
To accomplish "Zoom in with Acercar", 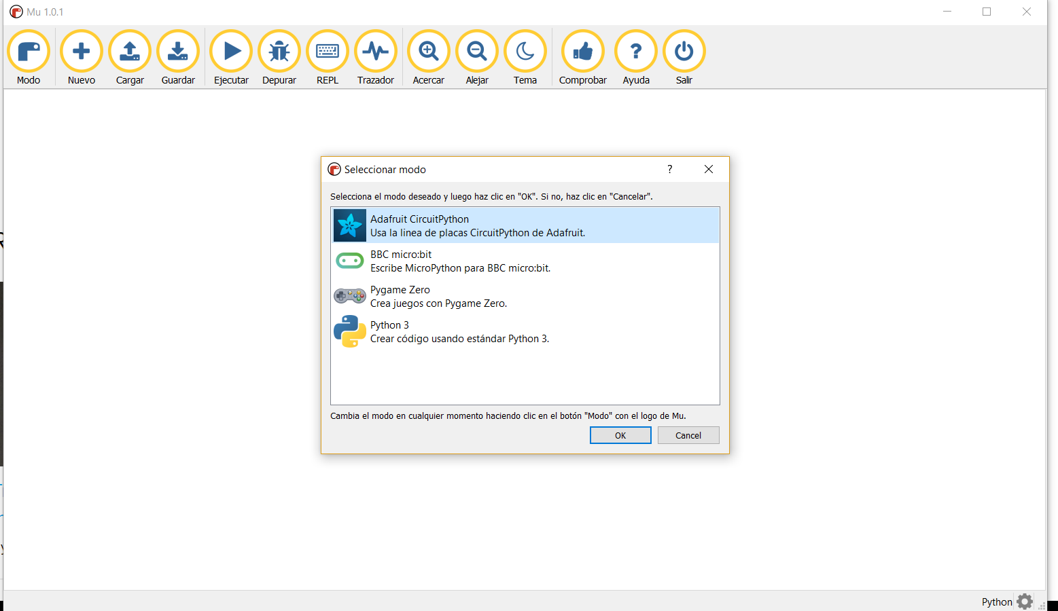I will tap(429, 58).
